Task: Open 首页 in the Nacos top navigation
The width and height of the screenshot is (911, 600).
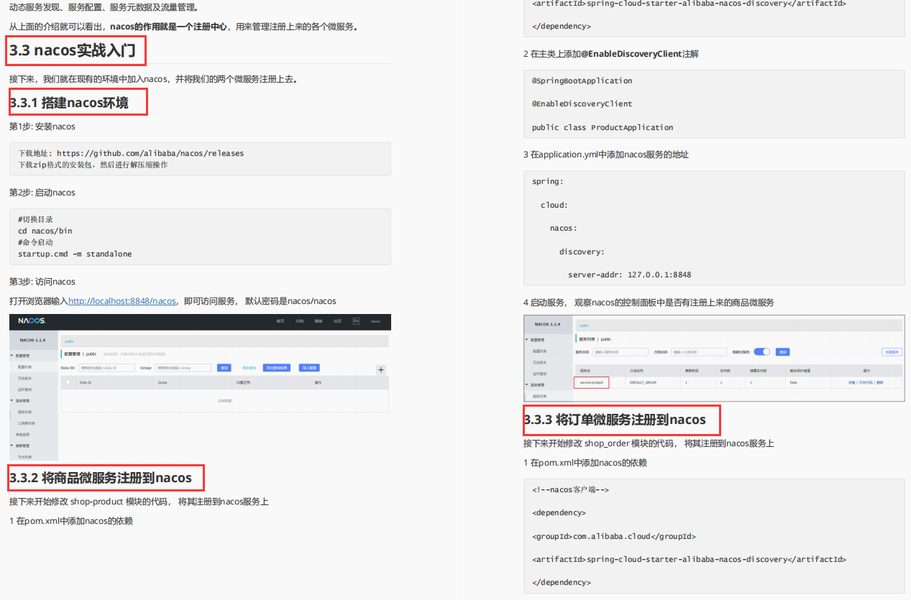Action: [280, 321]
